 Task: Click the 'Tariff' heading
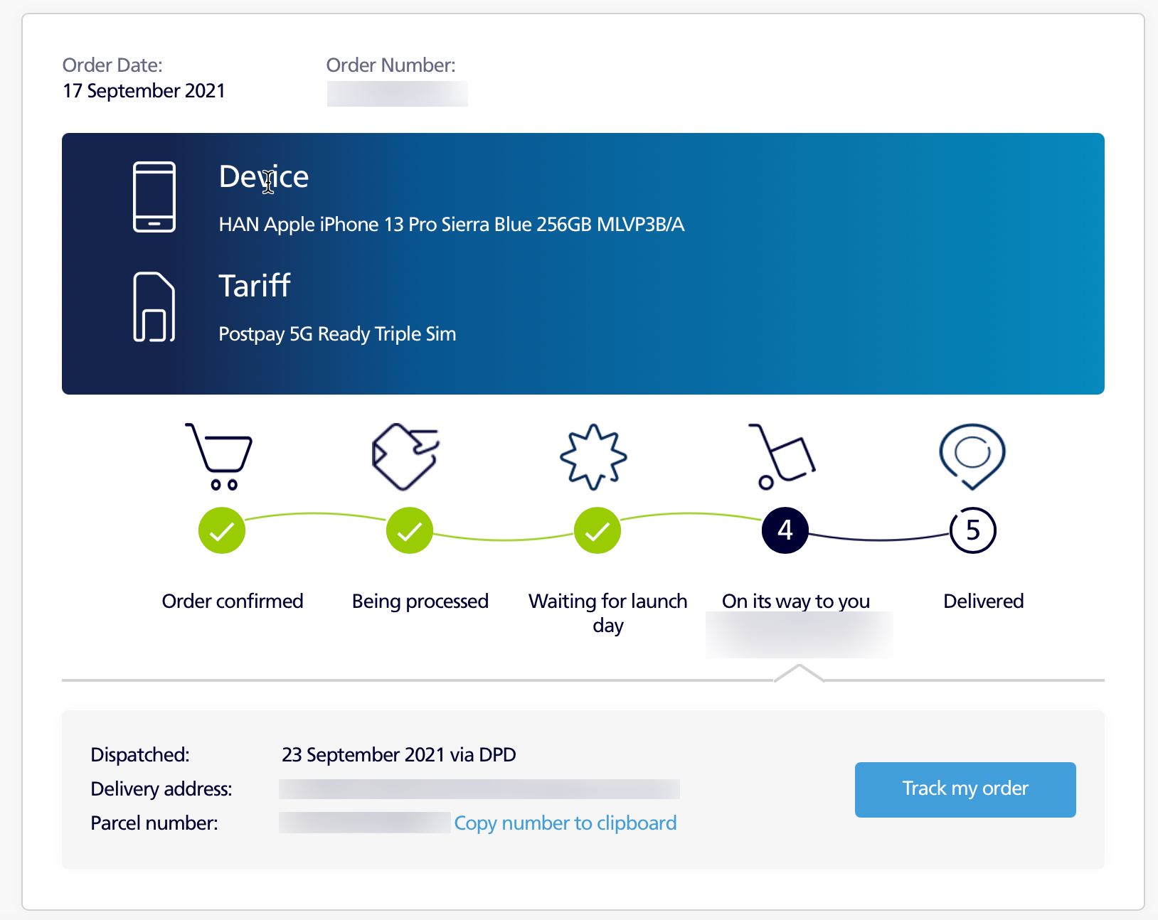[254, 286]
